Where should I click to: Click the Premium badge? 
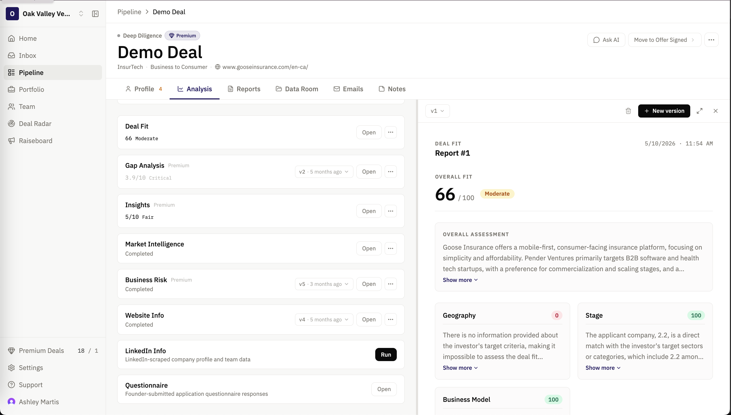coord(182,36)
